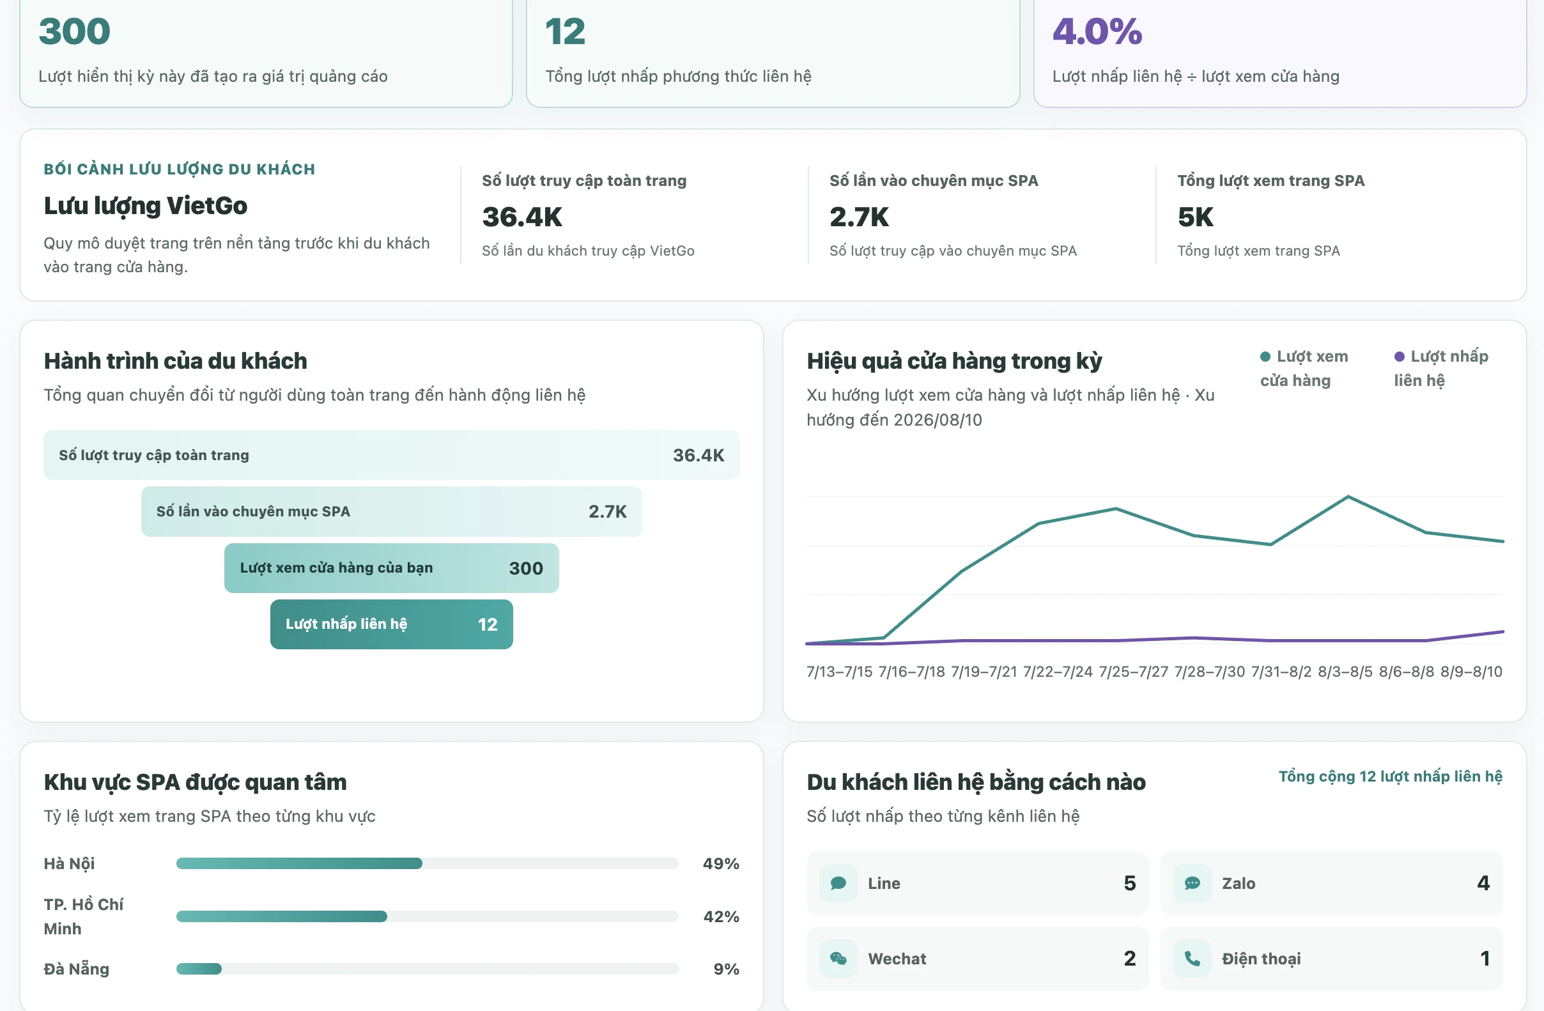Click the 'TP. Hồ Chí Minh' region label
The width and height of the screenshot is (1544, 1011).
(x=83, y=916)
